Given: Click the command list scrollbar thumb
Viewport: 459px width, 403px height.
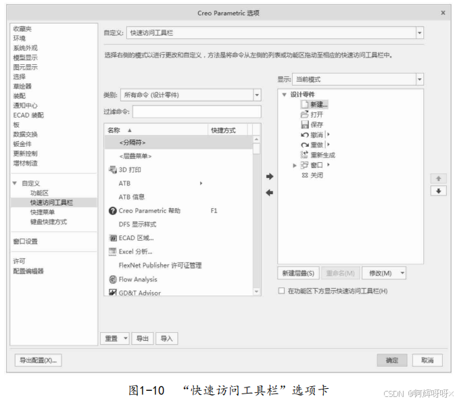Looking at the screenshot, I should (x=256, y=149).
